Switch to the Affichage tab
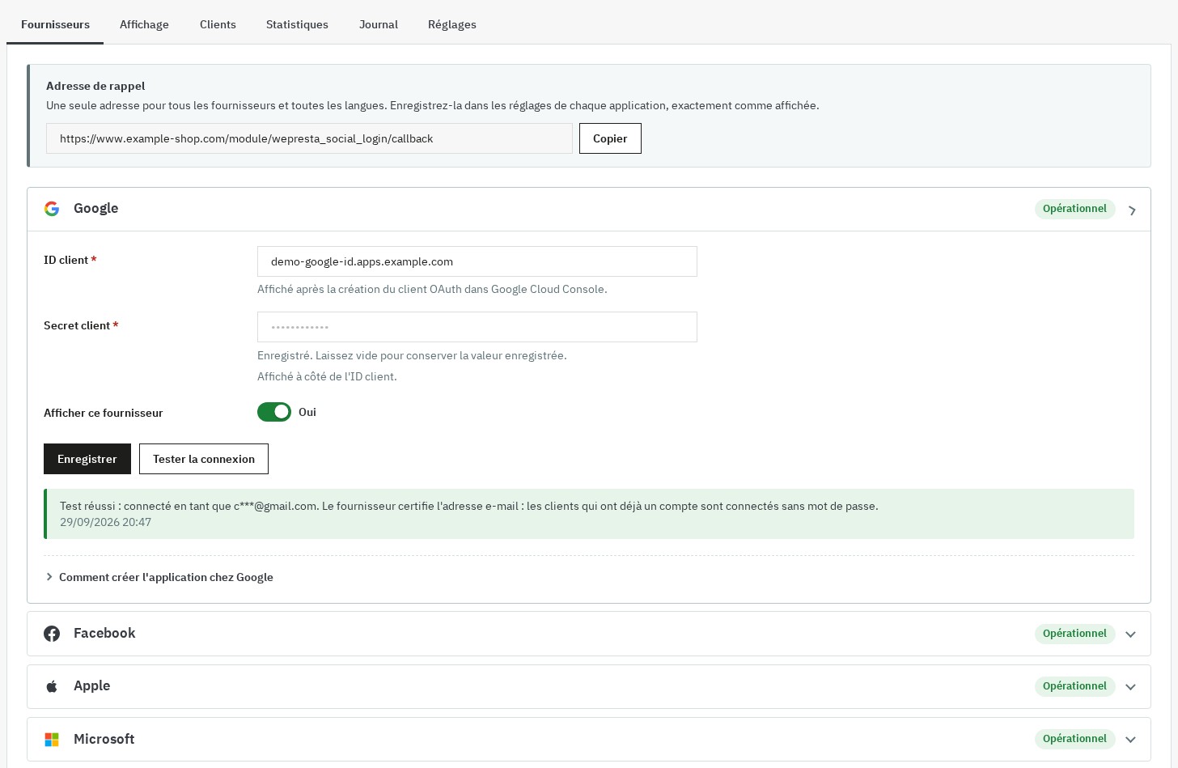 pos(144,24)
